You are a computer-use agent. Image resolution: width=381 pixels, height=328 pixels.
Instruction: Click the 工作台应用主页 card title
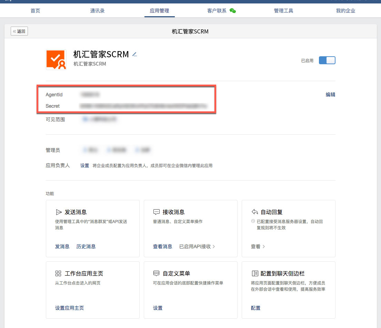84,273
